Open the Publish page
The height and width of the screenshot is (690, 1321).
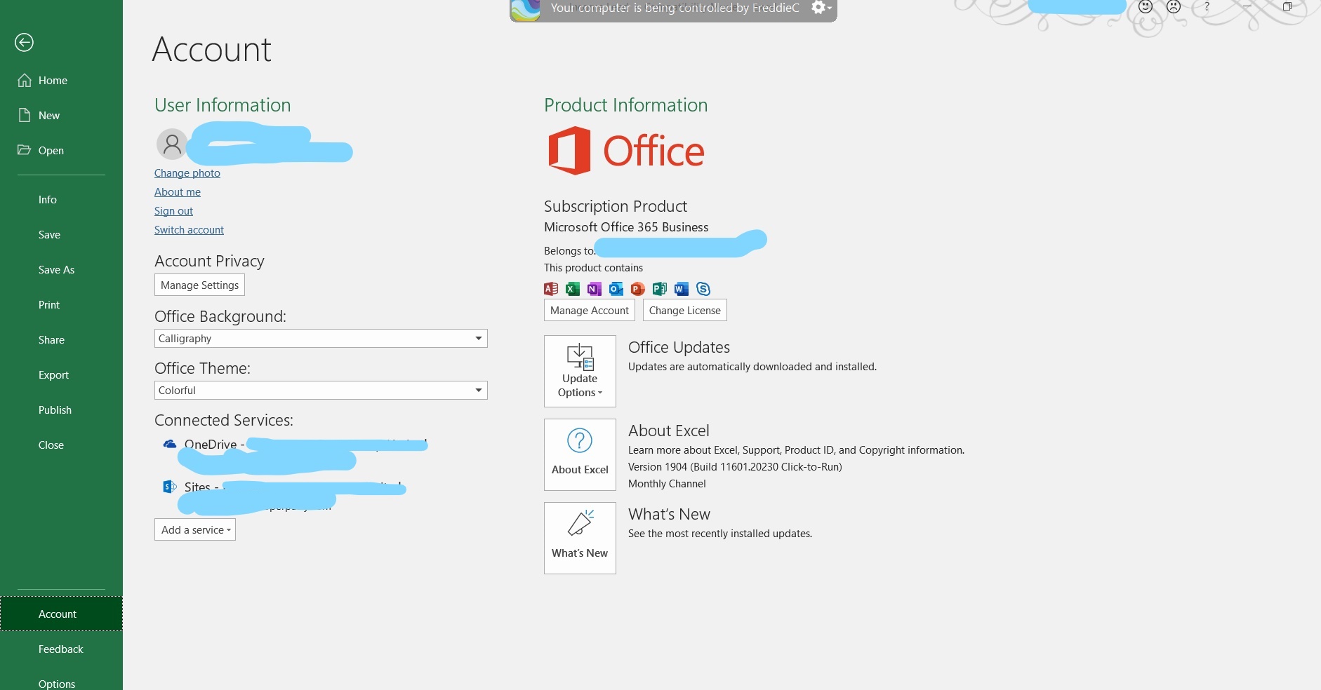pyautogui.click(x=61, y=410)
